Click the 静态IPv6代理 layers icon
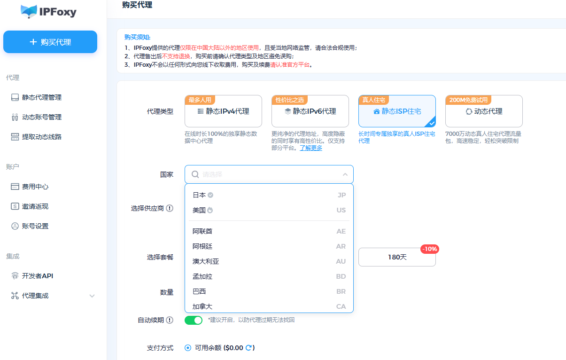Viewport: 566px width, 360px height. click(x=288, y=111)
